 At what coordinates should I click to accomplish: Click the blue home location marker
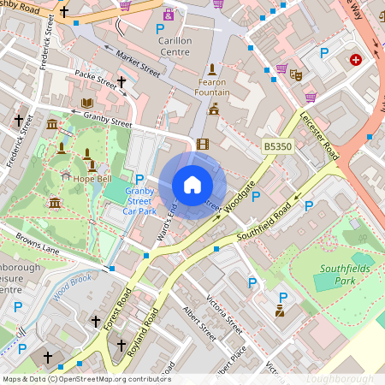192,186
